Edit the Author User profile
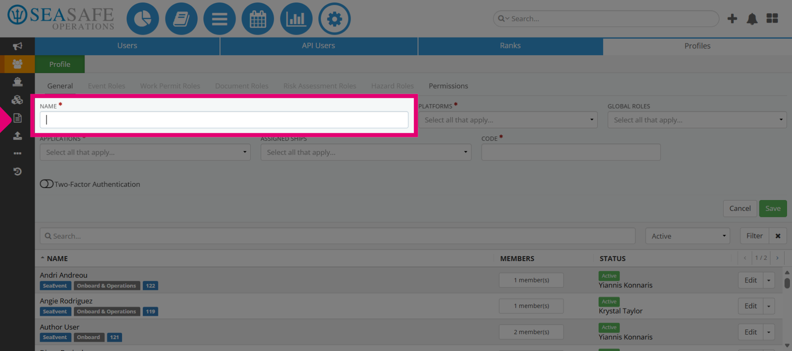This screenshot has width=792, height=351. coord(751,332)
